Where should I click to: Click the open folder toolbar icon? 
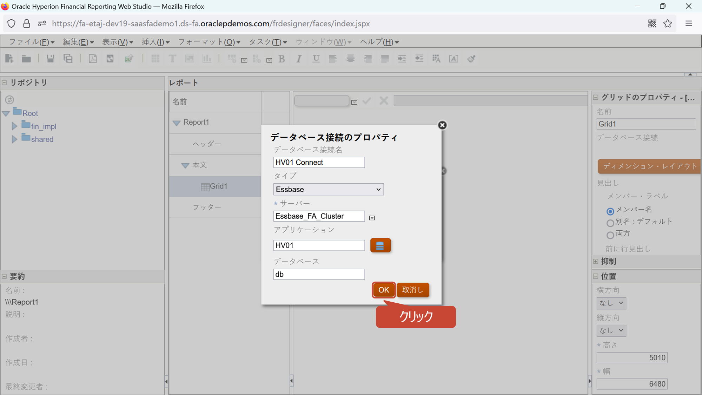[26, 59]
